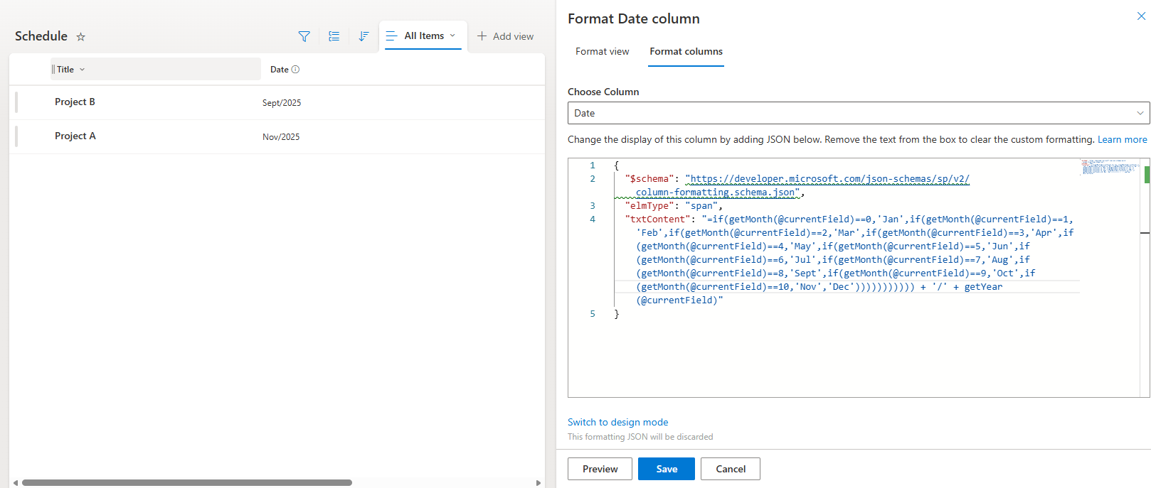The height and width of the screenshot is (488, 1151).
Task: Click the sort icon in toolbar
Action: pyautogui.click(x=364, y=36)
